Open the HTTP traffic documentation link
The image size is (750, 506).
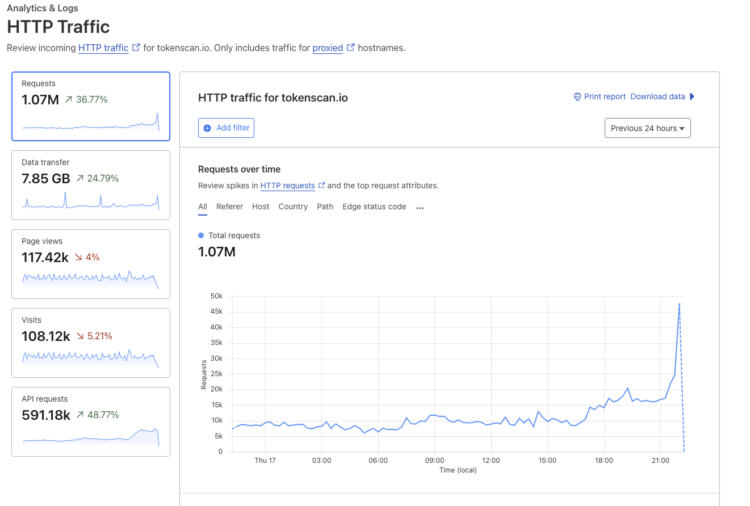(103, 48)
